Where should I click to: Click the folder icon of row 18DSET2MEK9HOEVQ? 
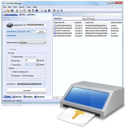pos(54,26)
